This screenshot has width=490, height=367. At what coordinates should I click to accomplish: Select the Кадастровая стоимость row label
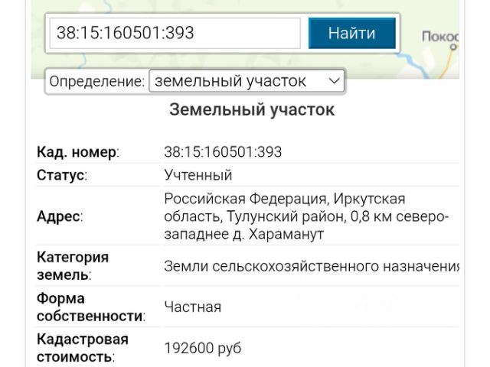(83, 348)
